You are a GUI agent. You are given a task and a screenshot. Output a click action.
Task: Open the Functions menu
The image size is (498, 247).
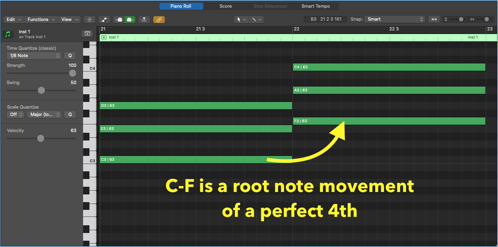pos(40,19)
